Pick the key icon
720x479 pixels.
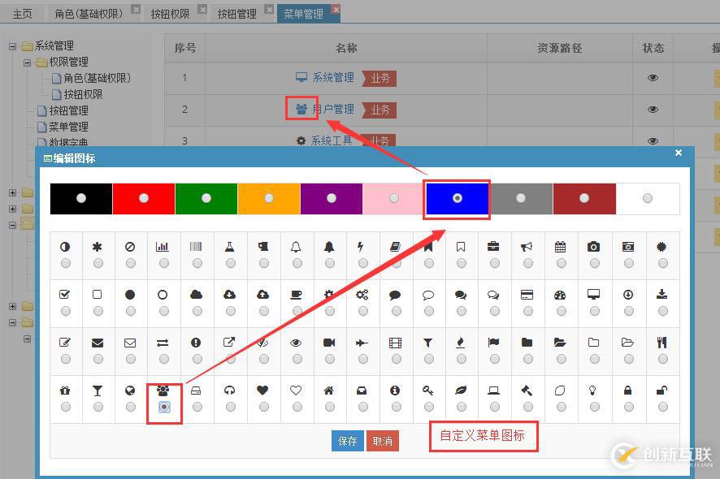point(428,391)
